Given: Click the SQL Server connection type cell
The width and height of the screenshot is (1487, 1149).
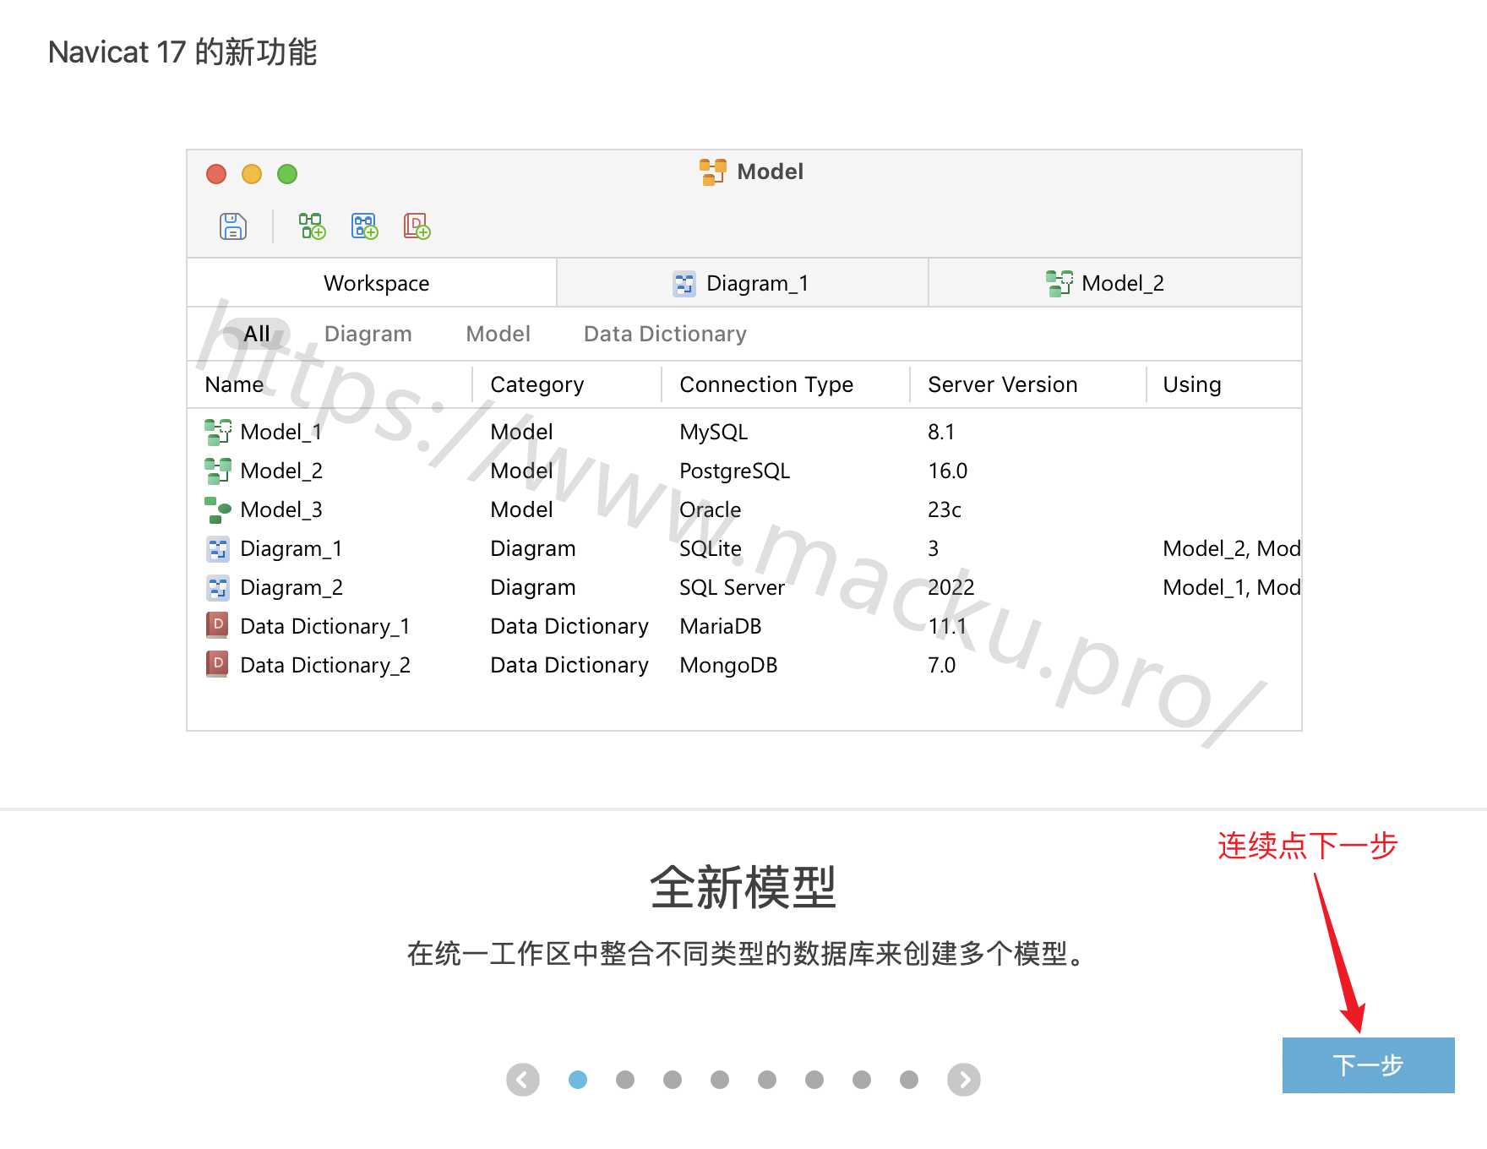Looking at the screenshot, I should tap(733, 587).
